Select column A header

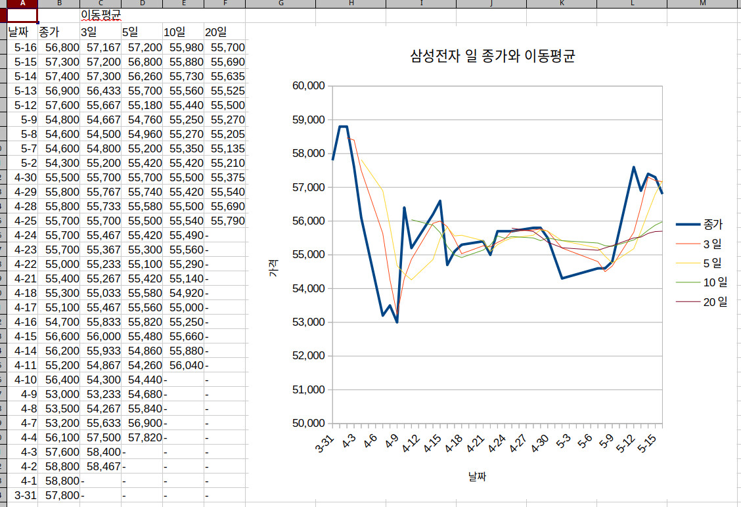tap(22, 3)
